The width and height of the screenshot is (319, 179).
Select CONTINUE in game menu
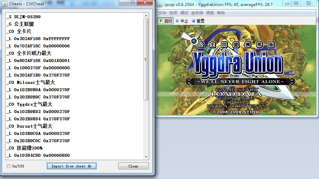(x=237, y=98)
